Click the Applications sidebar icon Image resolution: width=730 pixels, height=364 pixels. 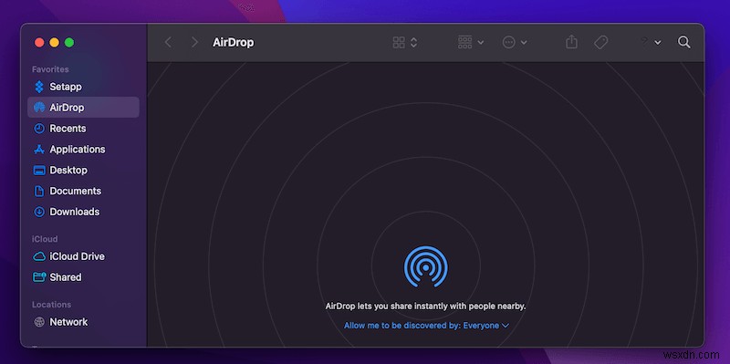39,150
